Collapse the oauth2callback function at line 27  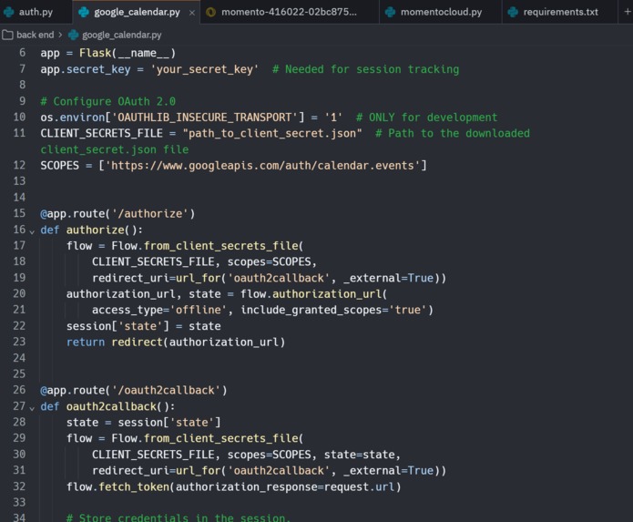click(32, 408)
